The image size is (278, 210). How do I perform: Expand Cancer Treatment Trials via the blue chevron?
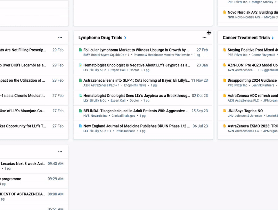272,38
